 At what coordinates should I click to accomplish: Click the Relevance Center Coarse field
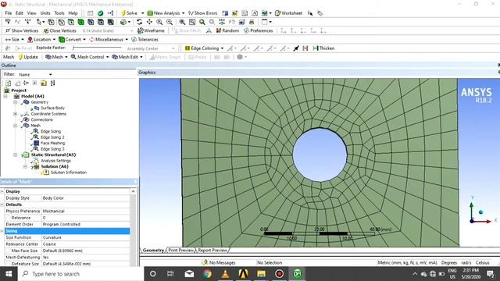(x=86, y=244)
